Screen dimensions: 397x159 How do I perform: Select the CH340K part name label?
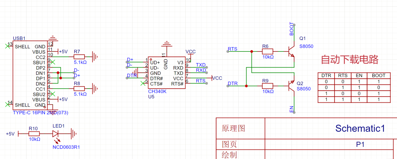tap(157, 91)
